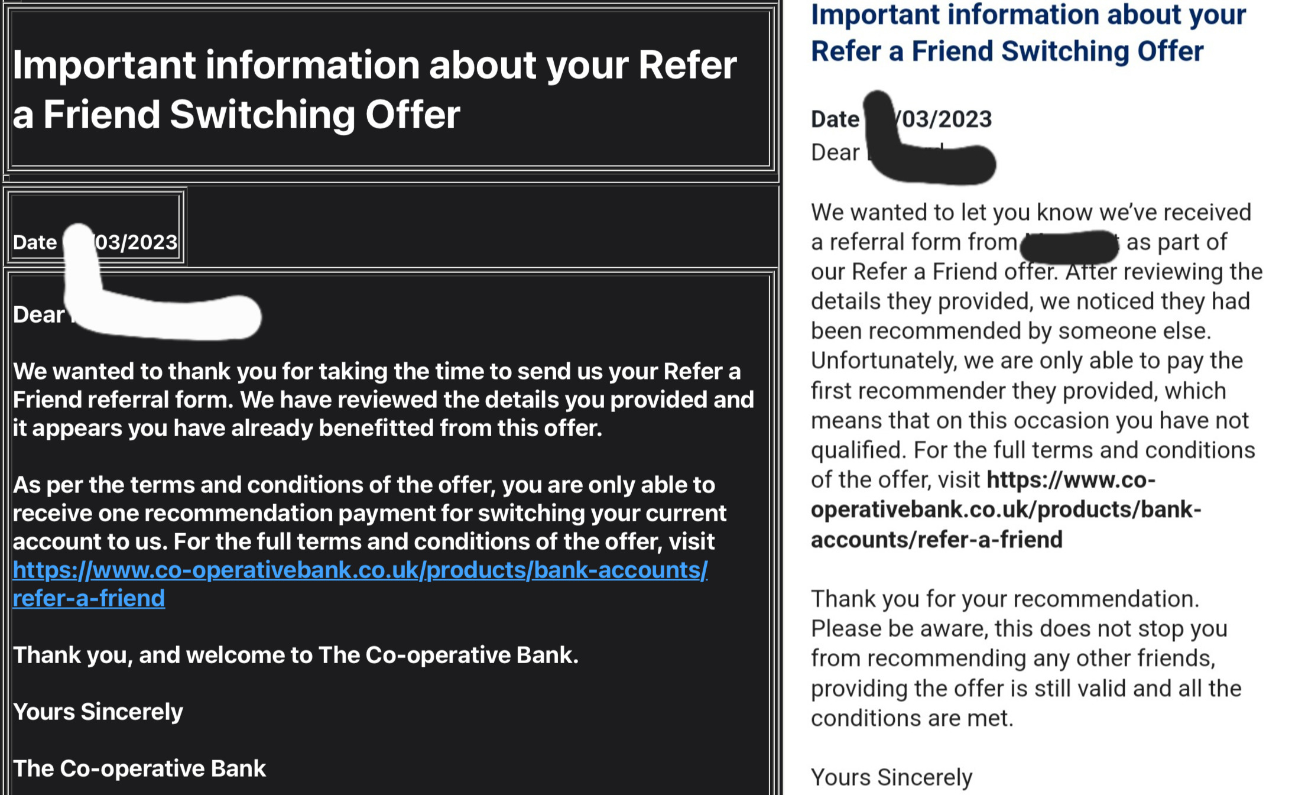Click the 'We wanted to thank you' paragraph
The image size is (1292, 795).
(383, 400)
